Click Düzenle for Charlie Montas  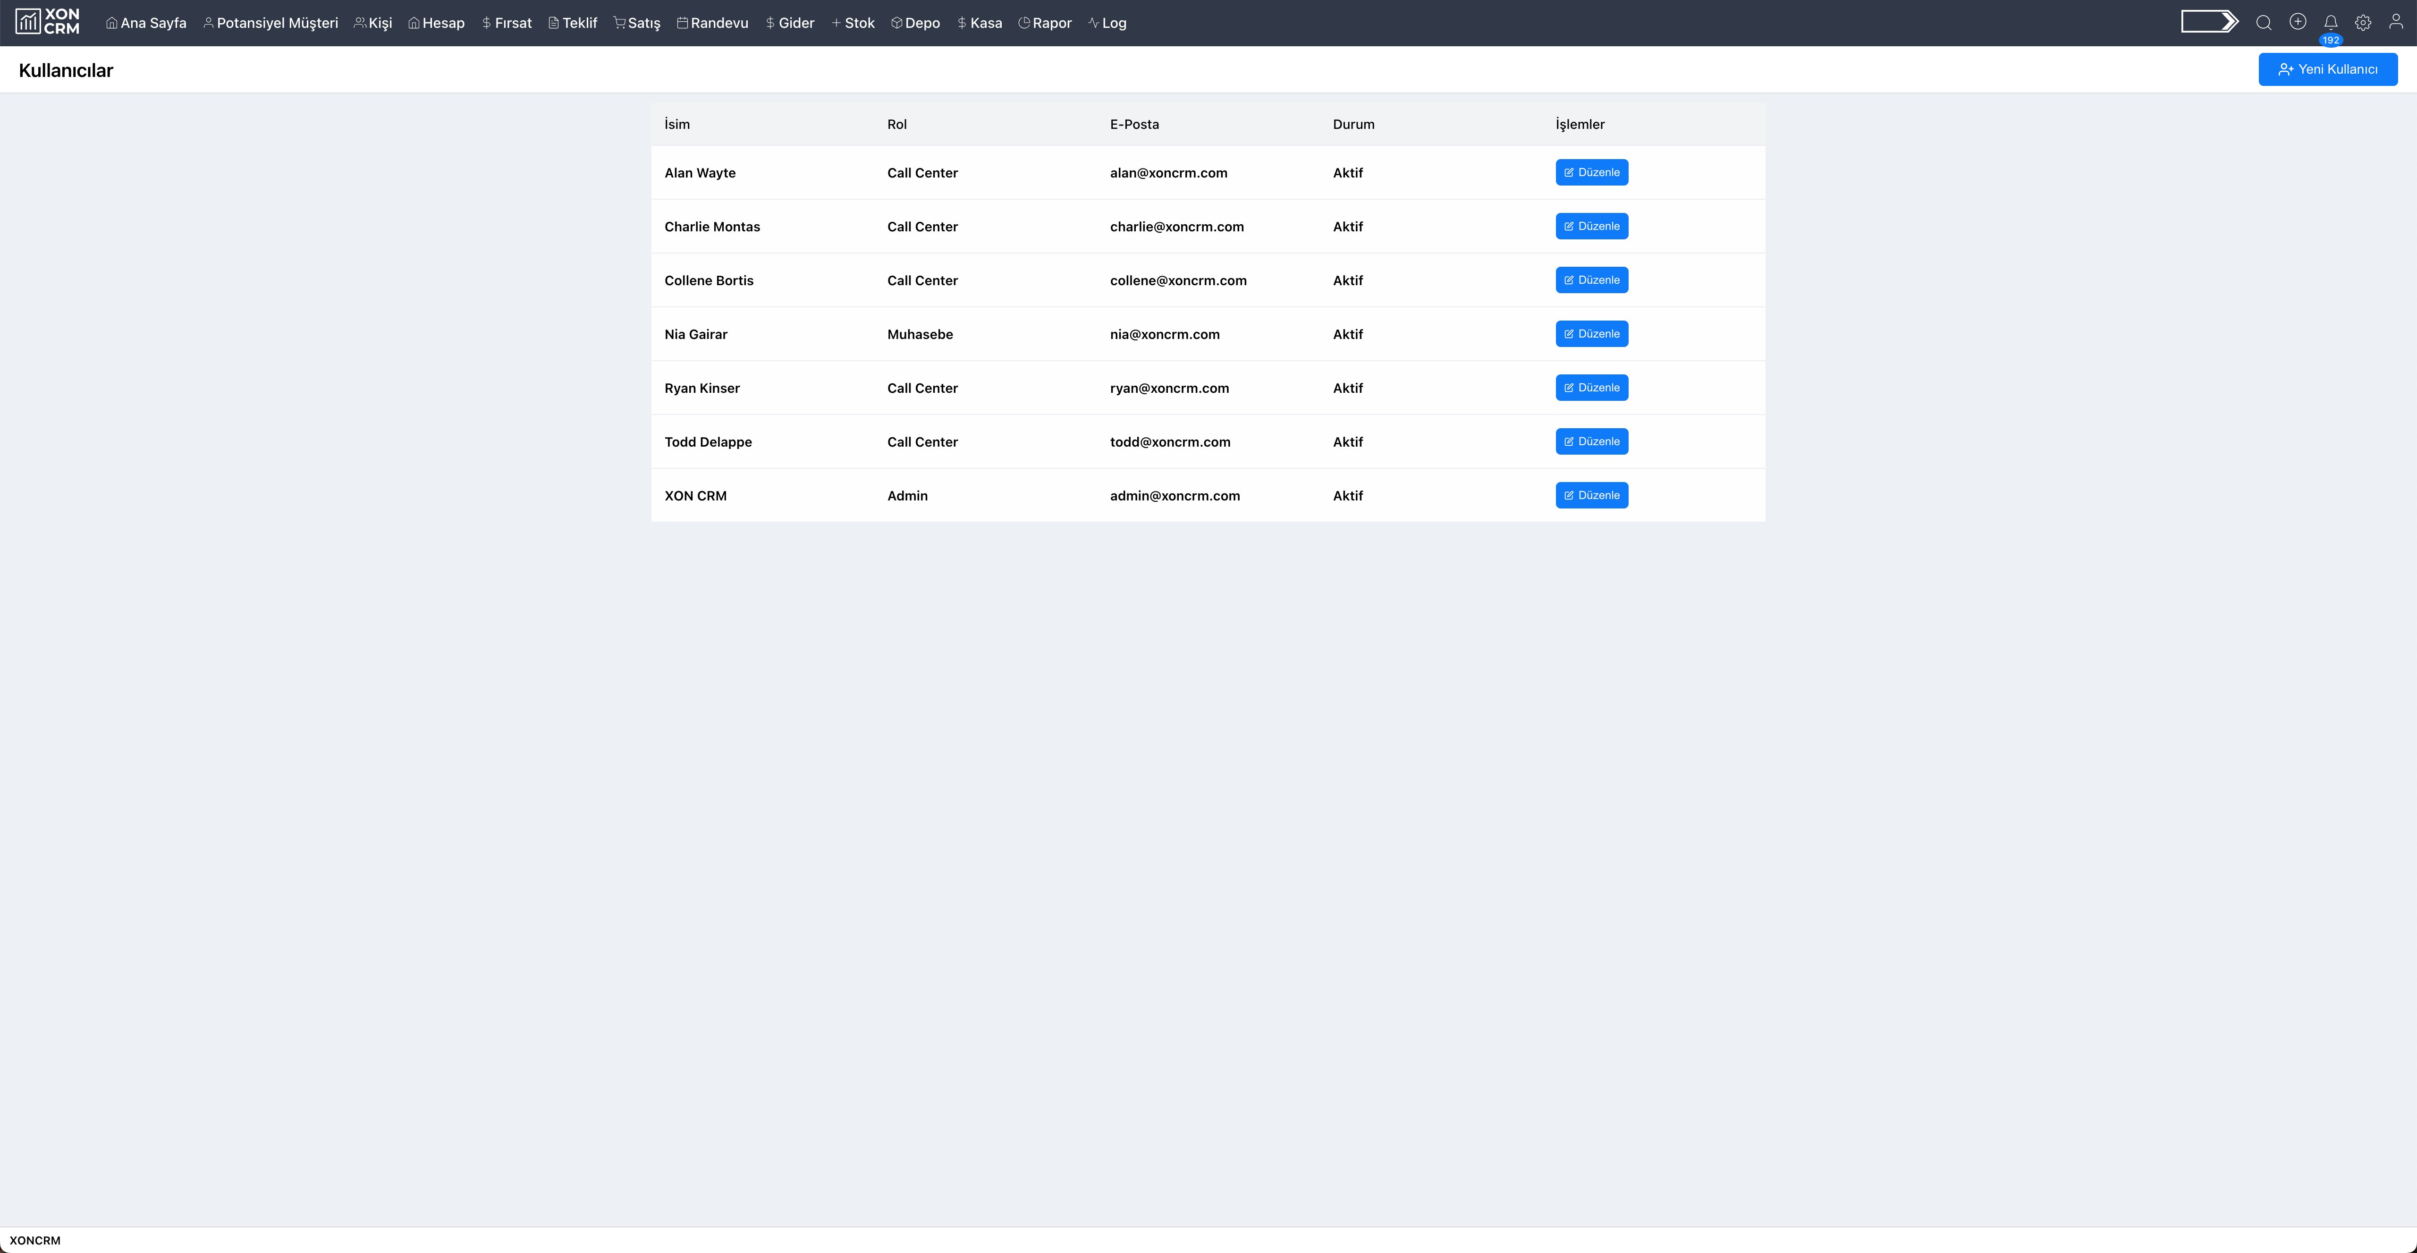coord(1591,226)
